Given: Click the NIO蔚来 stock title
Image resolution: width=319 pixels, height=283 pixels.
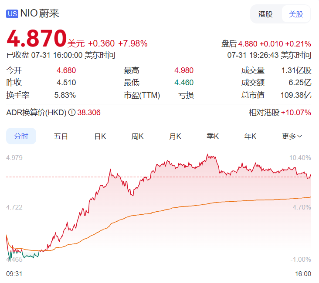Looking at the screenshot, I should point(40,13).
